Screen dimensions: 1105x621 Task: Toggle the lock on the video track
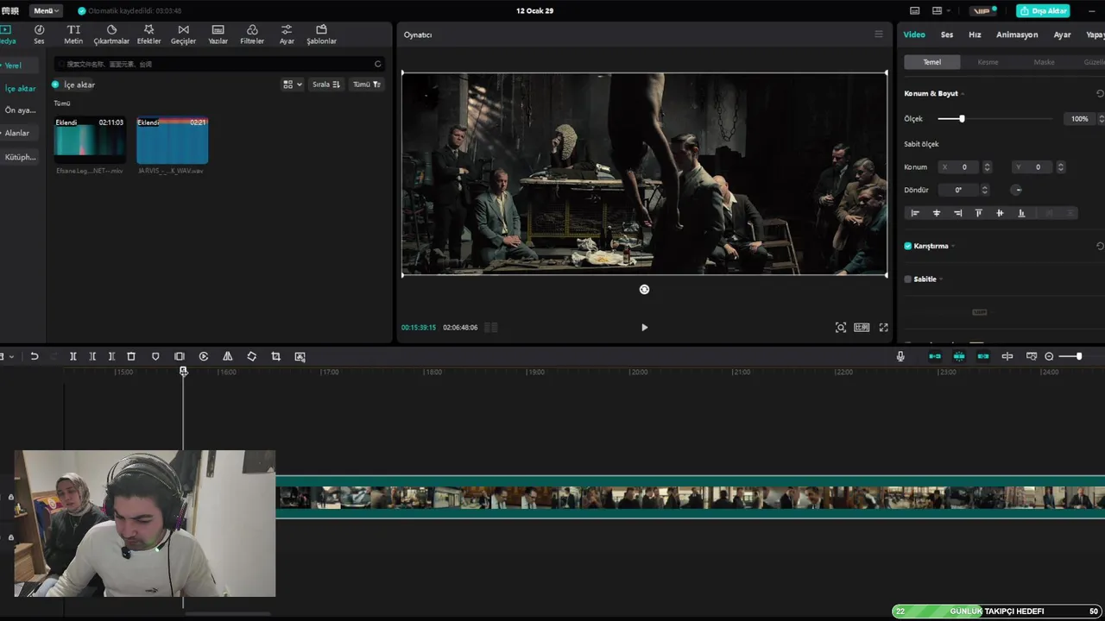(11, 497)
